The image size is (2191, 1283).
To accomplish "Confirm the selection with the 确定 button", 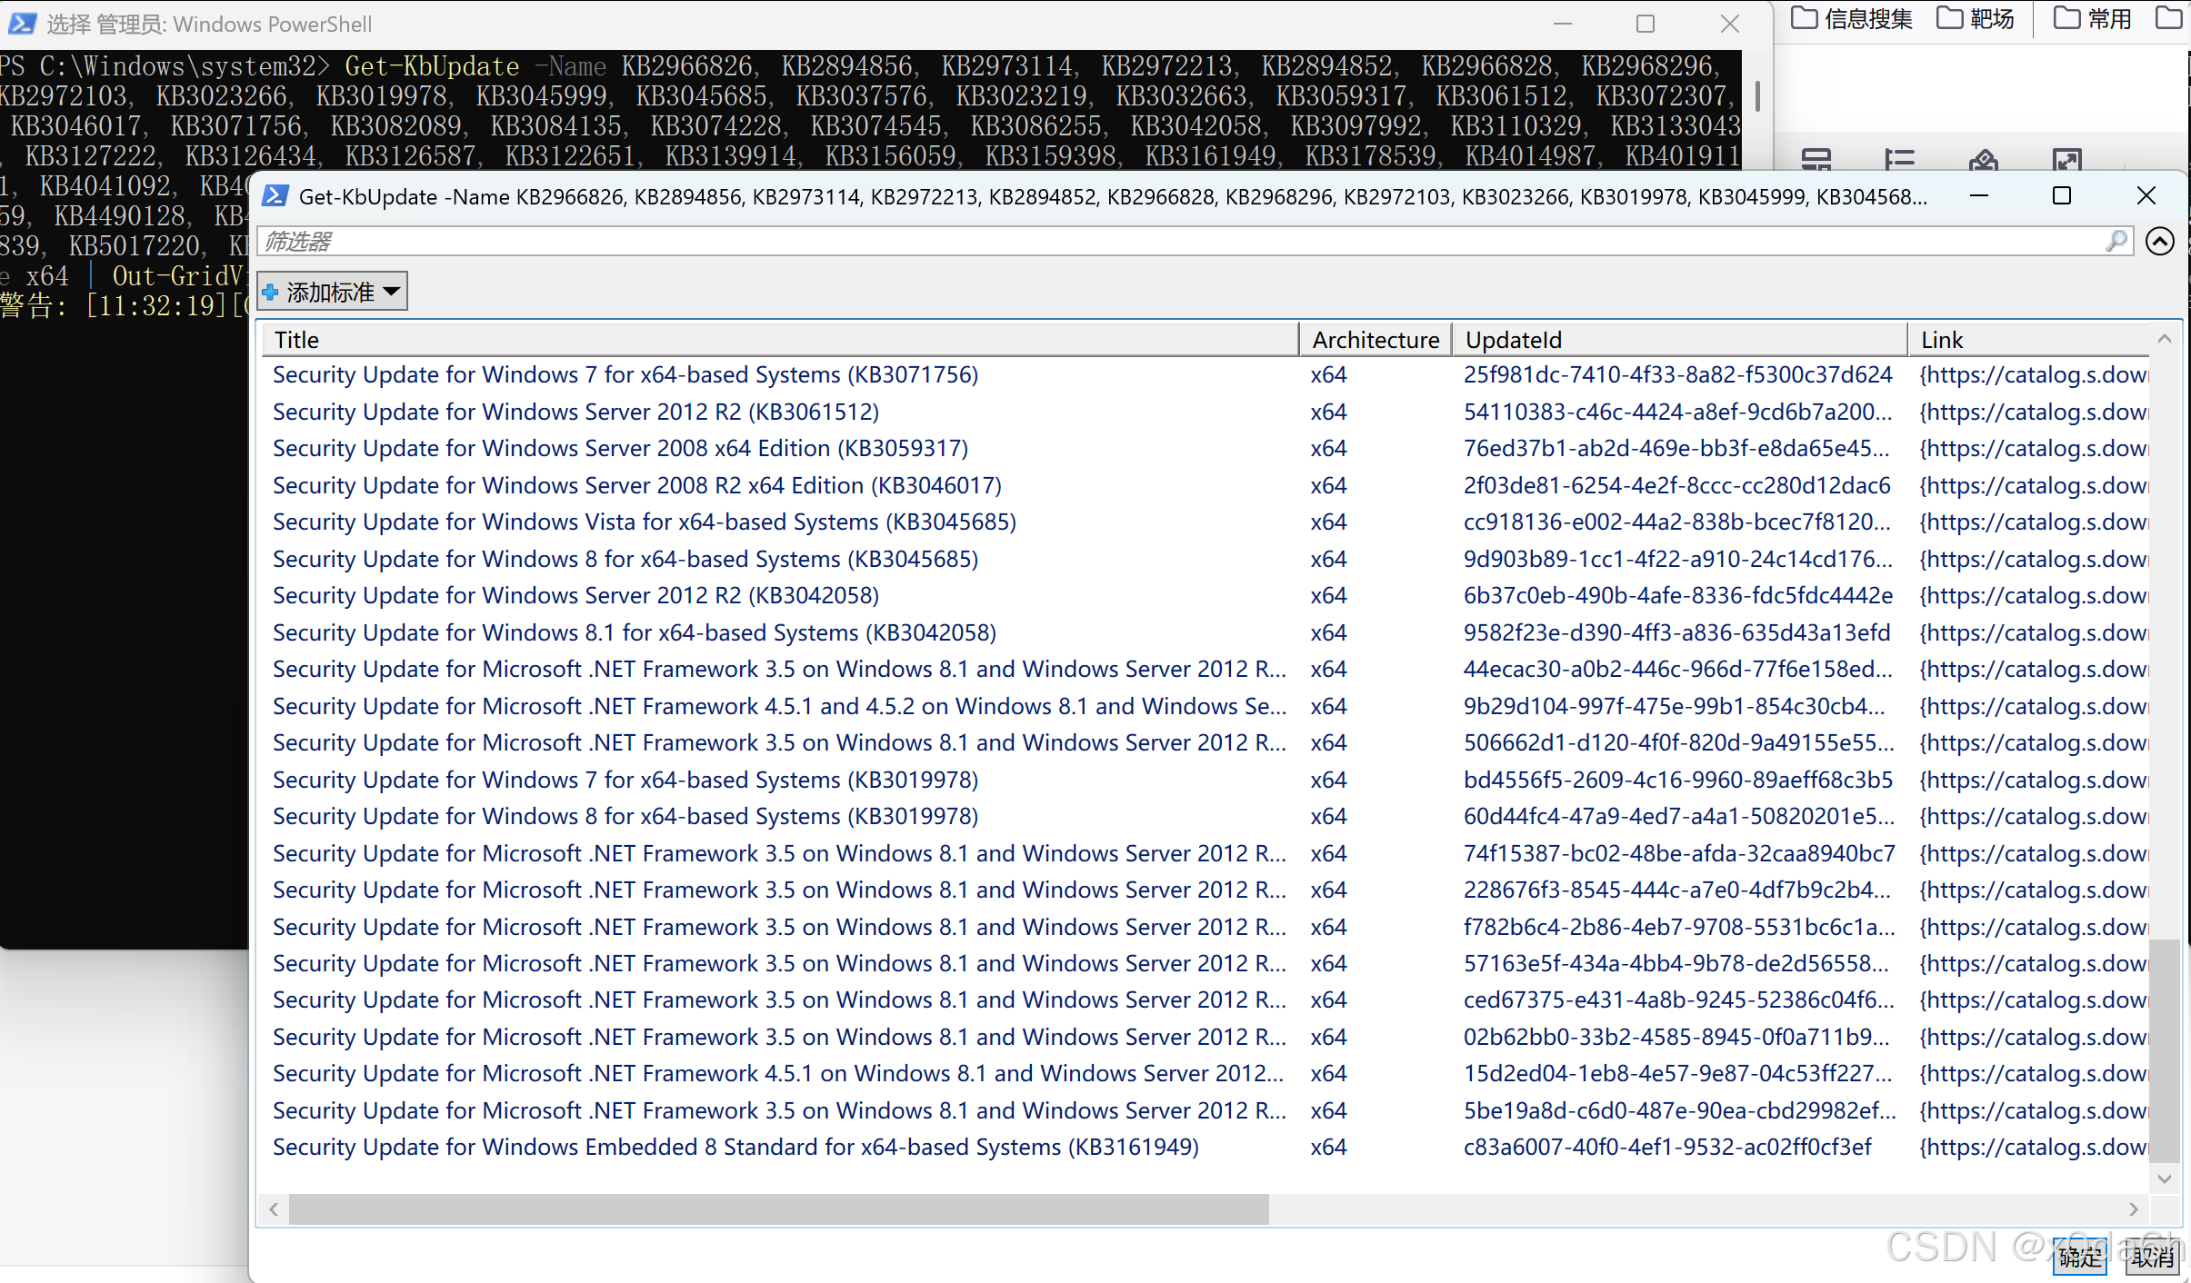I will [x=2080, y=1257].
